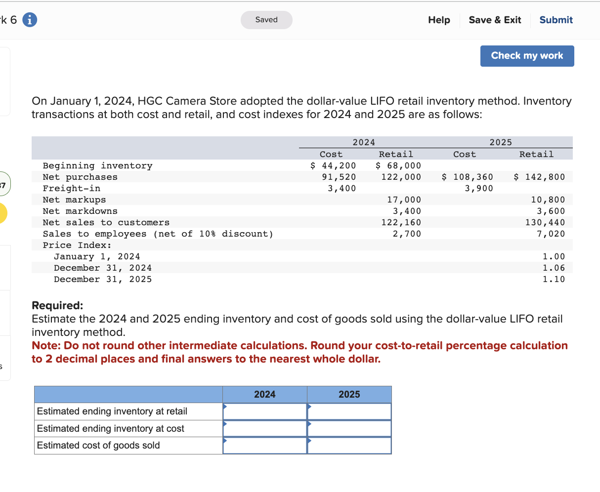Click the $ 44,200 beginning inventory cost
The height and width of the screenshot is (492, 600).
pos(333,165)
